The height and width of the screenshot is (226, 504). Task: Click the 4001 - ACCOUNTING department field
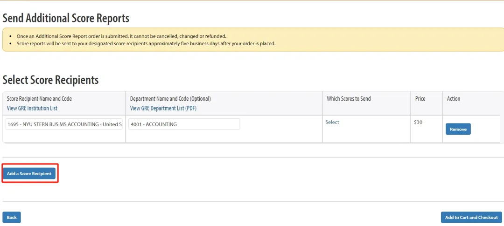184,124
